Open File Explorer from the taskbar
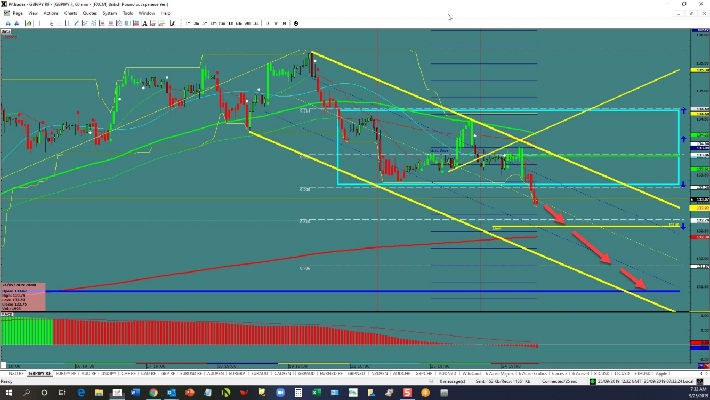Screen dimensions: 710x400 coord(99,393)
